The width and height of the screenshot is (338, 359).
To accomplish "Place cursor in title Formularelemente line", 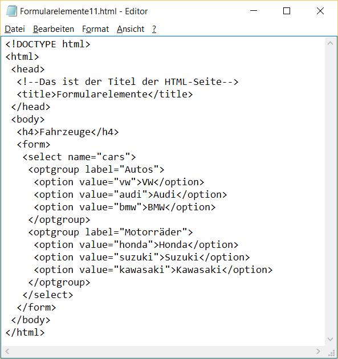I will pos(105,95).
